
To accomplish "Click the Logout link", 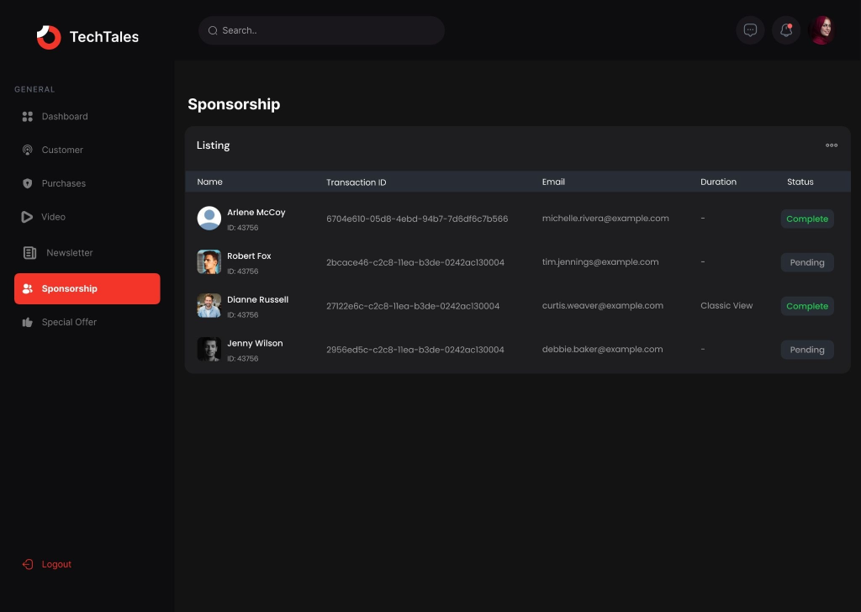I will 56,564.
